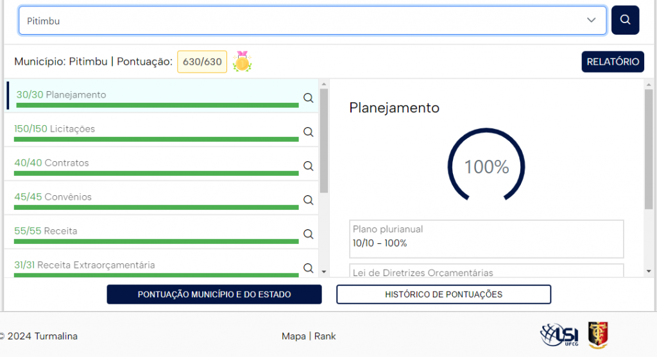
Task: Open Histórico de Pontuações
Action: click(x=443, y=294)
